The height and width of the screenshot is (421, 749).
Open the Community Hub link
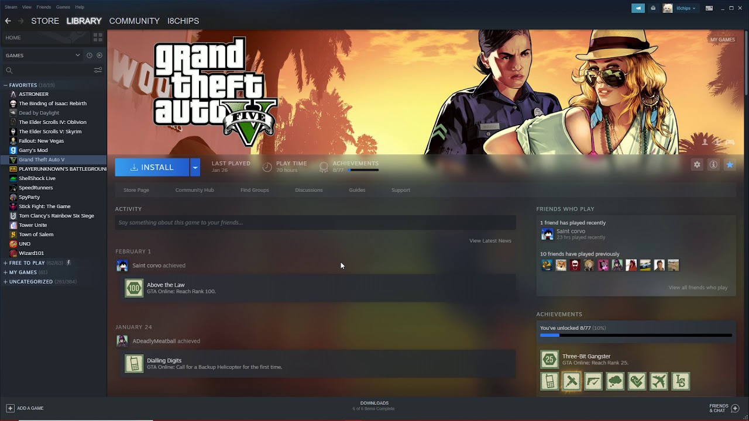pos(194,190)
